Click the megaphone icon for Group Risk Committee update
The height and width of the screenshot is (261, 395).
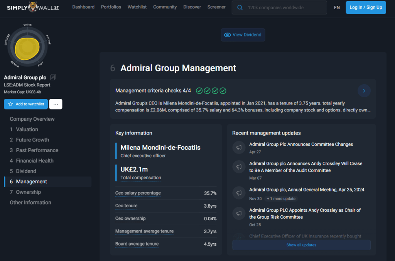pos(239,213)
